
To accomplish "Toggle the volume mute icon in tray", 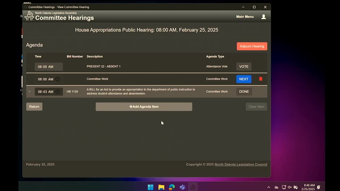I will click(x=290, y=187).
